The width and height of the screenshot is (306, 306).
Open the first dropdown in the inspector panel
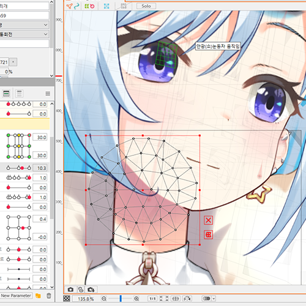(24, 25)
